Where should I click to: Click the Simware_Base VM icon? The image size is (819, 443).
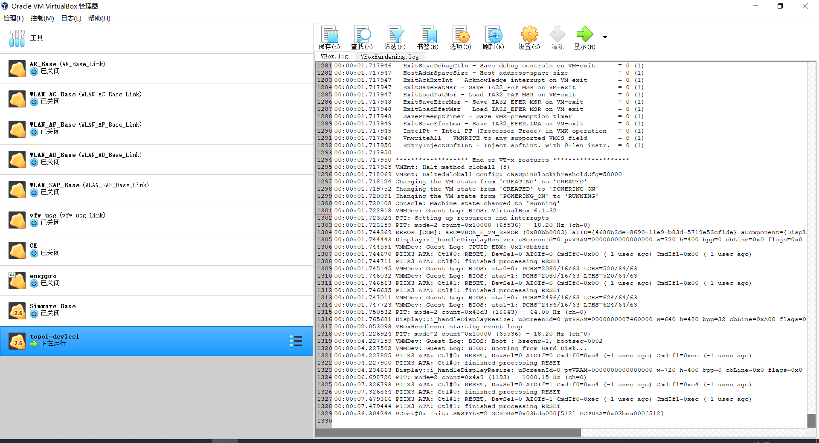tap(17, 310)
